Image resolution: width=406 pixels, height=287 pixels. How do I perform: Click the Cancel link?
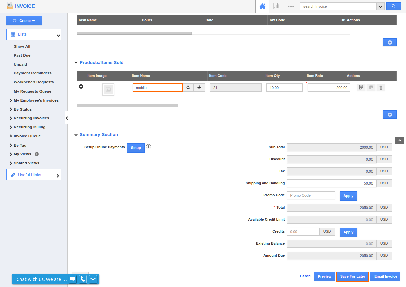coord(306,276)
